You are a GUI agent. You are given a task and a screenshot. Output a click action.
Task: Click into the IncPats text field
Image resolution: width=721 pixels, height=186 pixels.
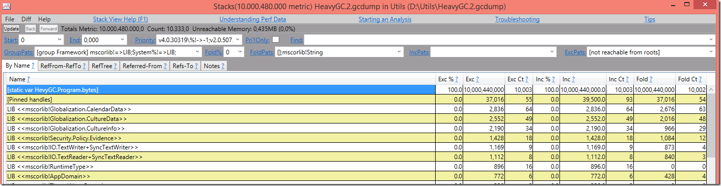tap(490, 52)
